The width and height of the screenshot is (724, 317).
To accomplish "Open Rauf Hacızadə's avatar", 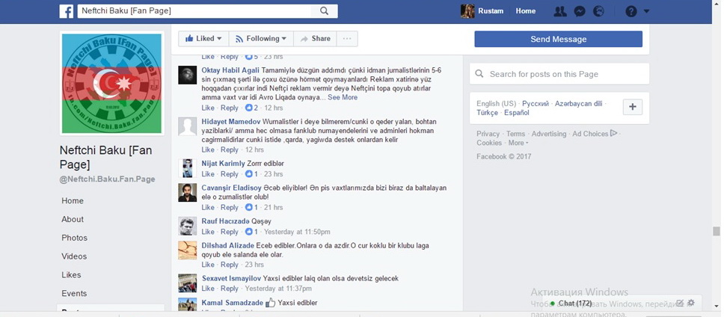I will point(188,226).
